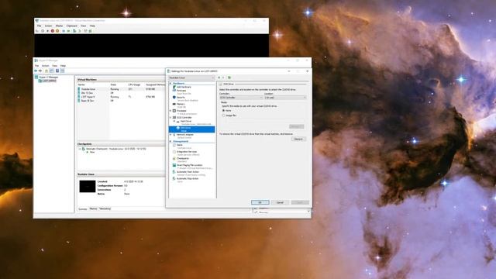The width and height of the screenshot is (496, 279).
Task: Click Apply button in Settings dialog
Action: pos(300,202)
